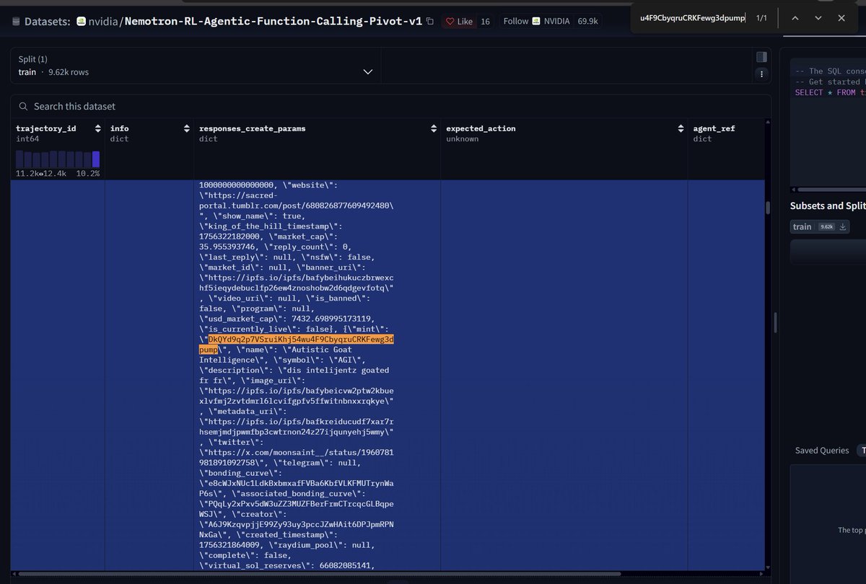Image resolution: width=866 pixels, height=584 pixels.
Task: Click the highlighted histogram bar in trajectory_id
Action: [x=96, y=159]
